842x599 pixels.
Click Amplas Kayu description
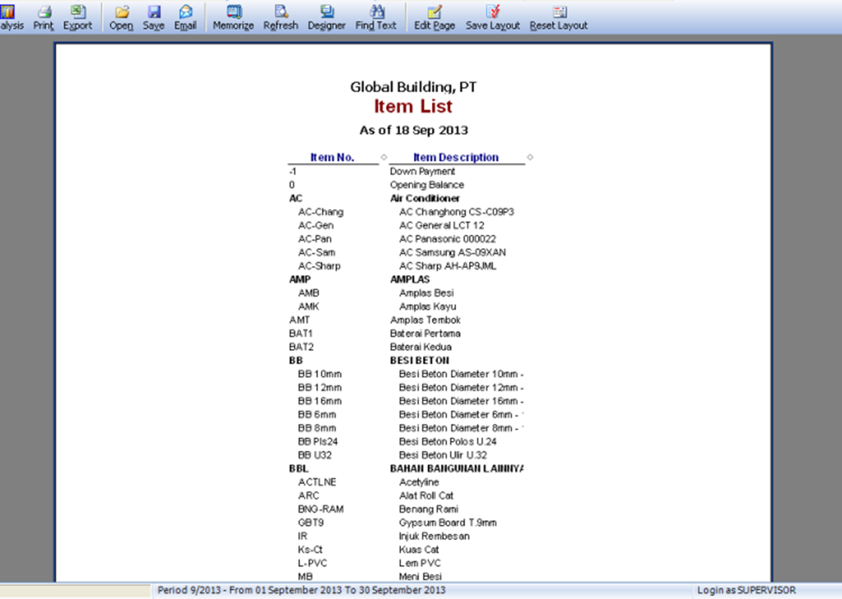[x=427, y=307]
